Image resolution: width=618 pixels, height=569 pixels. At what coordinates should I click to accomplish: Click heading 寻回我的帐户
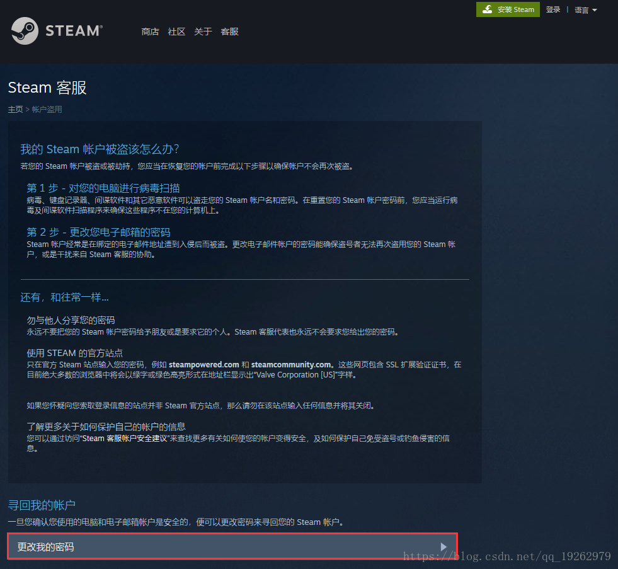click(42, 505)
